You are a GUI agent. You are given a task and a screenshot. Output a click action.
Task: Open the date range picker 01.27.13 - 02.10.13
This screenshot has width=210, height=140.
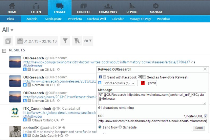pyautogui.click(x=37, y=41)
